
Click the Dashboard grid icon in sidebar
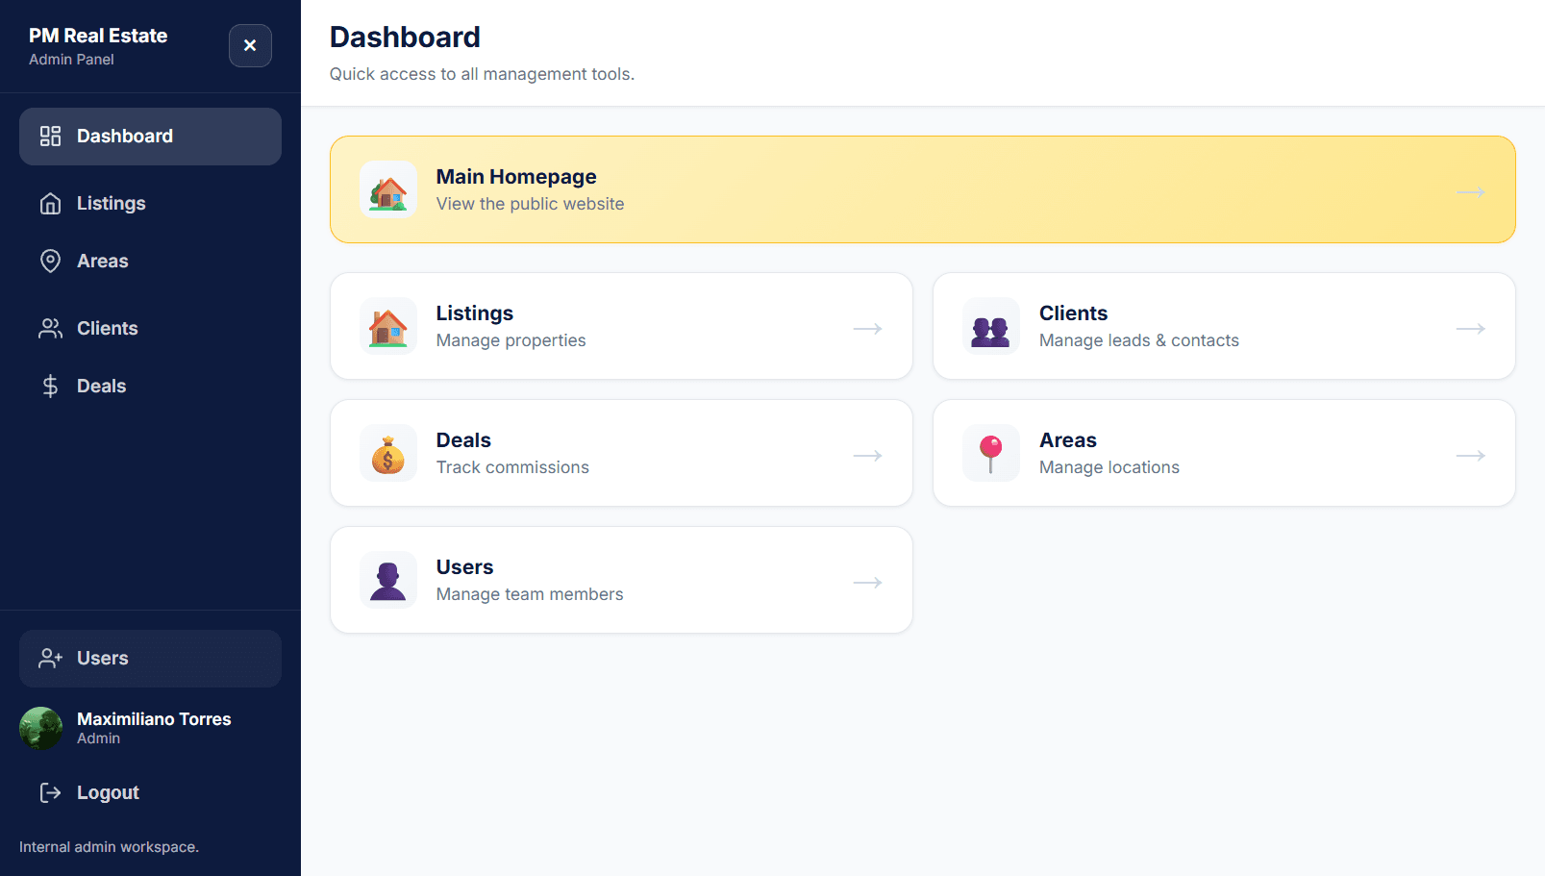(50, 137)
